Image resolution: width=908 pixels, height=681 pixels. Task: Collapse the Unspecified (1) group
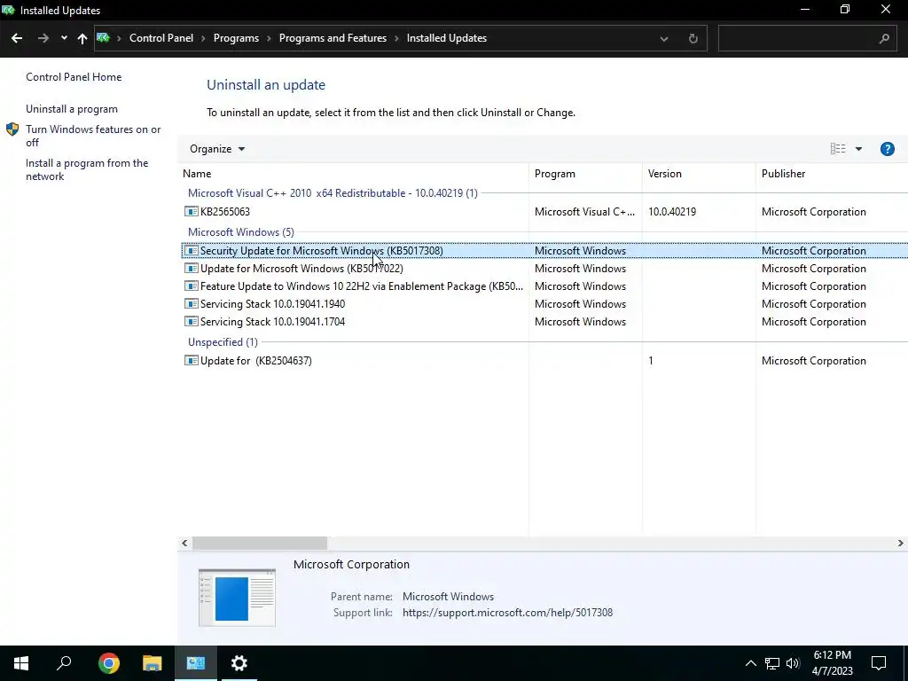click(x=223, y=342)
